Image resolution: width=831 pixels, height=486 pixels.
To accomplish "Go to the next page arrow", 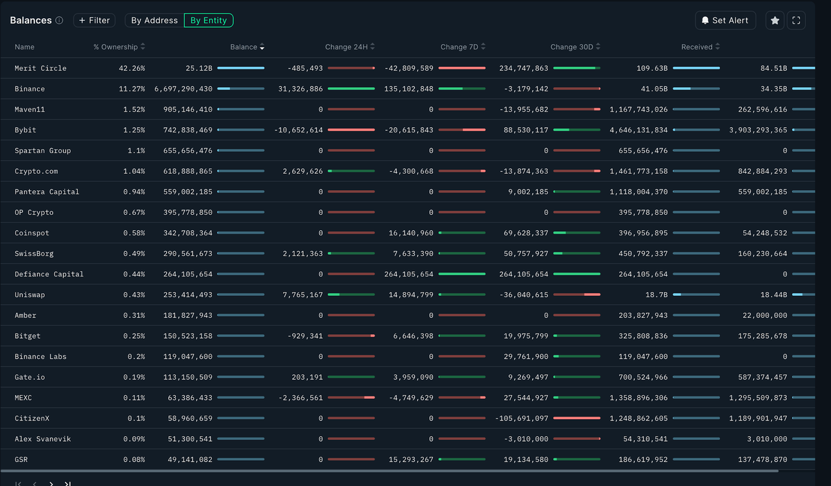I will [x=51, y=483].
